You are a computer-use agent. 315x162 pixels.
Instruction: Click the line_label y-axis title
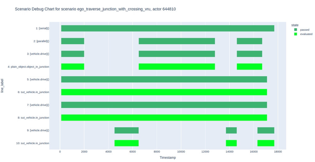(x=2, y=86)
